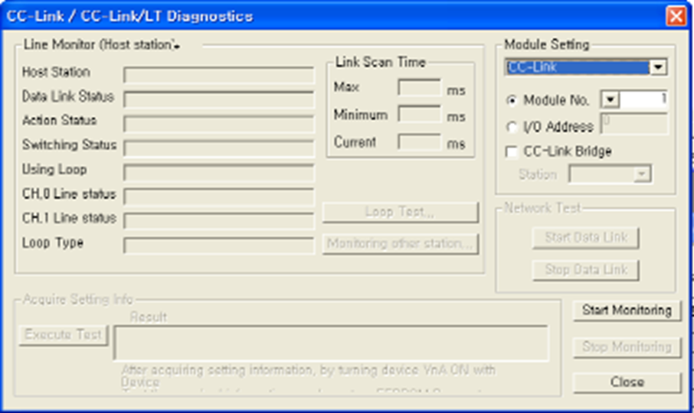Click the Loop Type field
Screen dimensions: 694x413
point(219,246)
